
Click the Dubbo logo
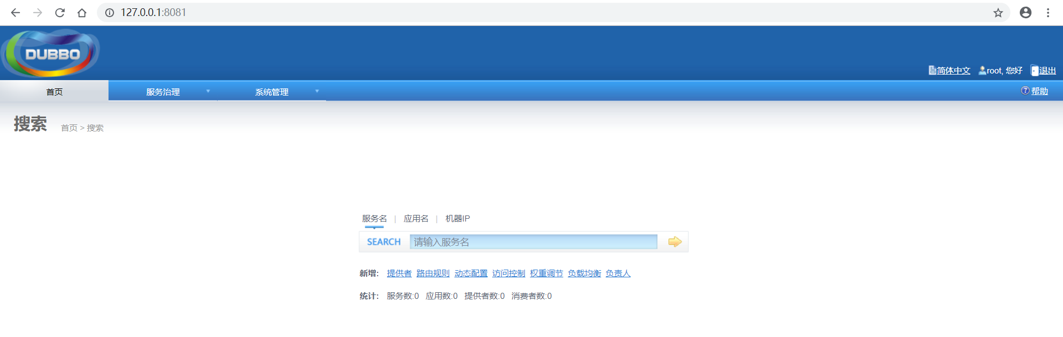click(x=51, y=54)
